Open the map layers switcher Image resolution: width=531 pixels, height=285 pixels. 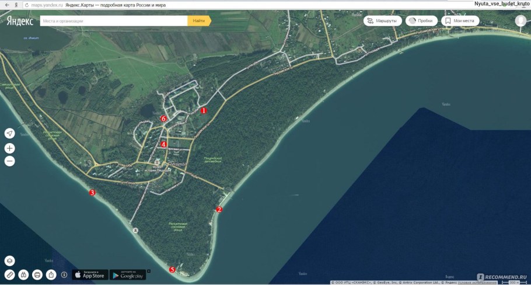point(9,261)
